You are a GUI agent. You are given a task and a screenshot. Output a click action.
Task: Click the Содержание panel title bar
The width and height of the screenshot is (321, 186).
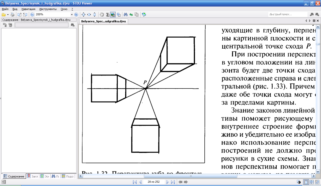39,20
